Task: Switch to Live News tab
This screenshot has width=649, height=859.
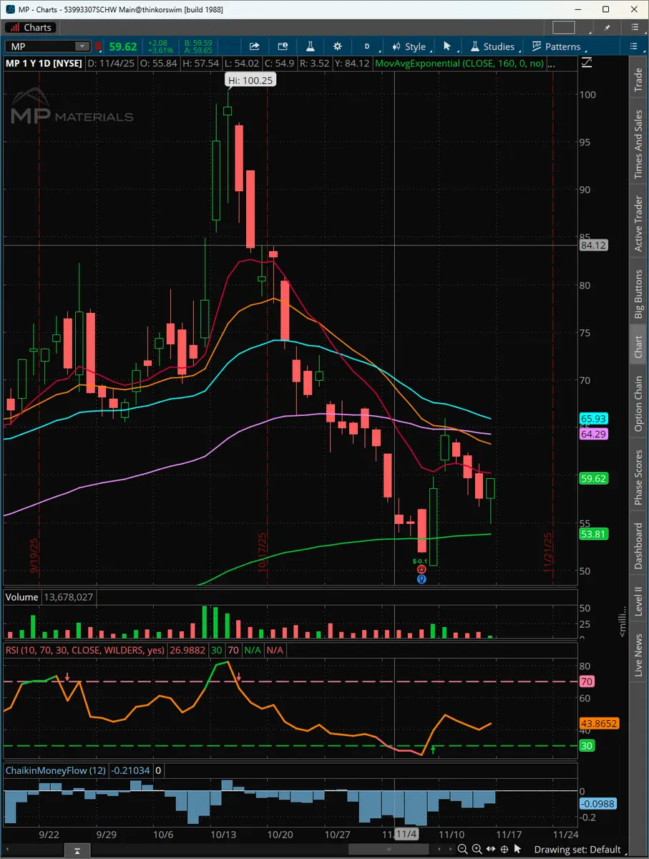Action: [x=638, y=655]
